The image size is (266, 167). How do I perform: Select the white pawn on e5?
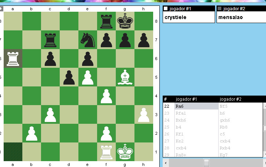pyautogui.click(x=88, y=78)
